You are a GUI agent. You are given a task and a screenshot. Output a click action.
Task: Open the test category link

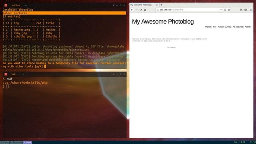214,27
